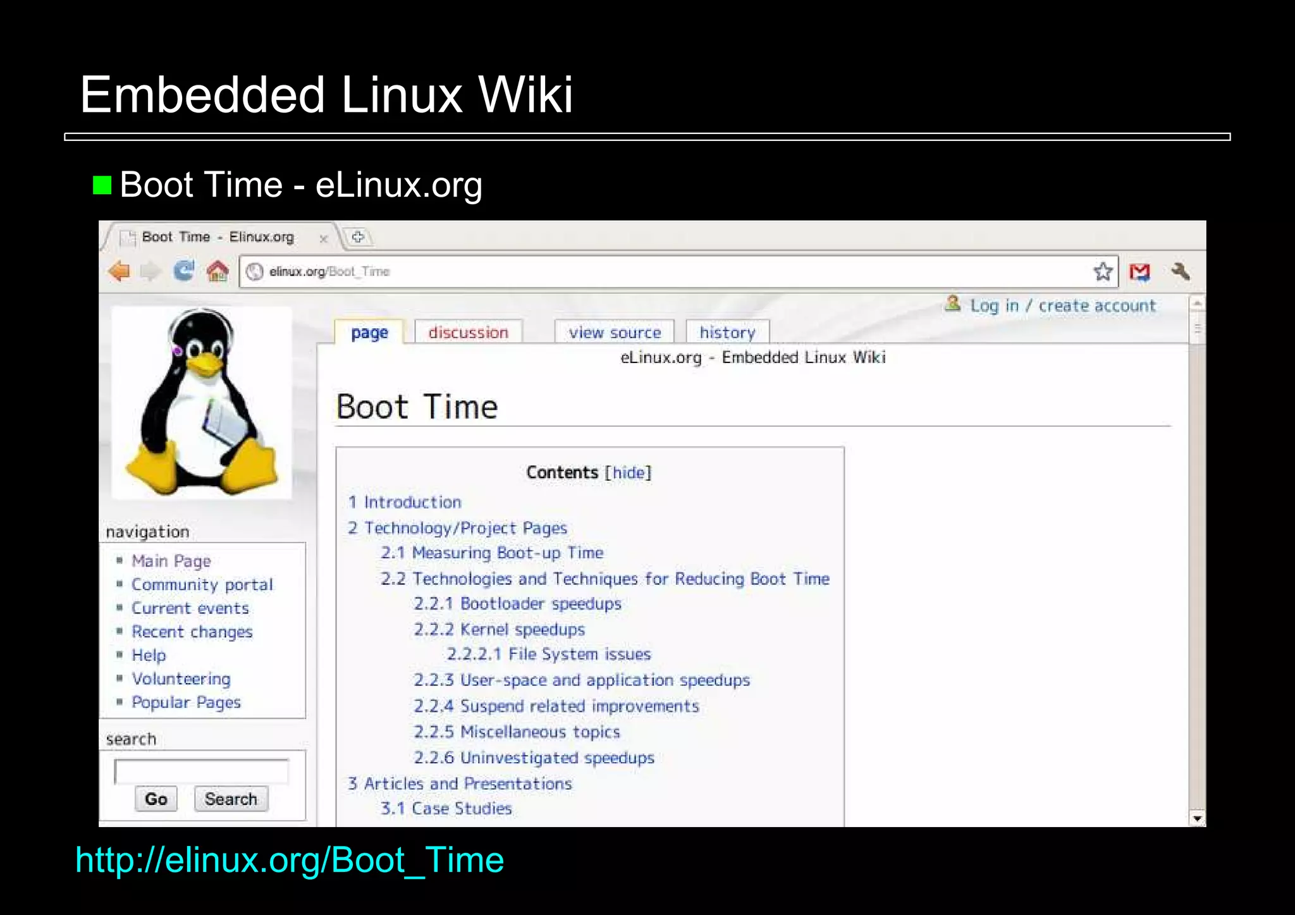Open the discussion tab
The width and height of the screenshot is (1295, 915).
click(x=468, y=333)
